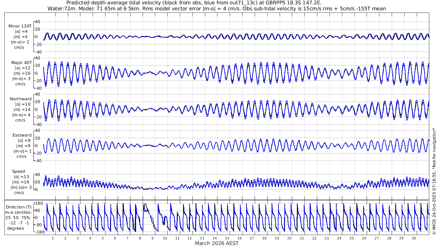438x250 pixels.
Task: Select the "Major 40T" panel label
Action: [21, 62]
